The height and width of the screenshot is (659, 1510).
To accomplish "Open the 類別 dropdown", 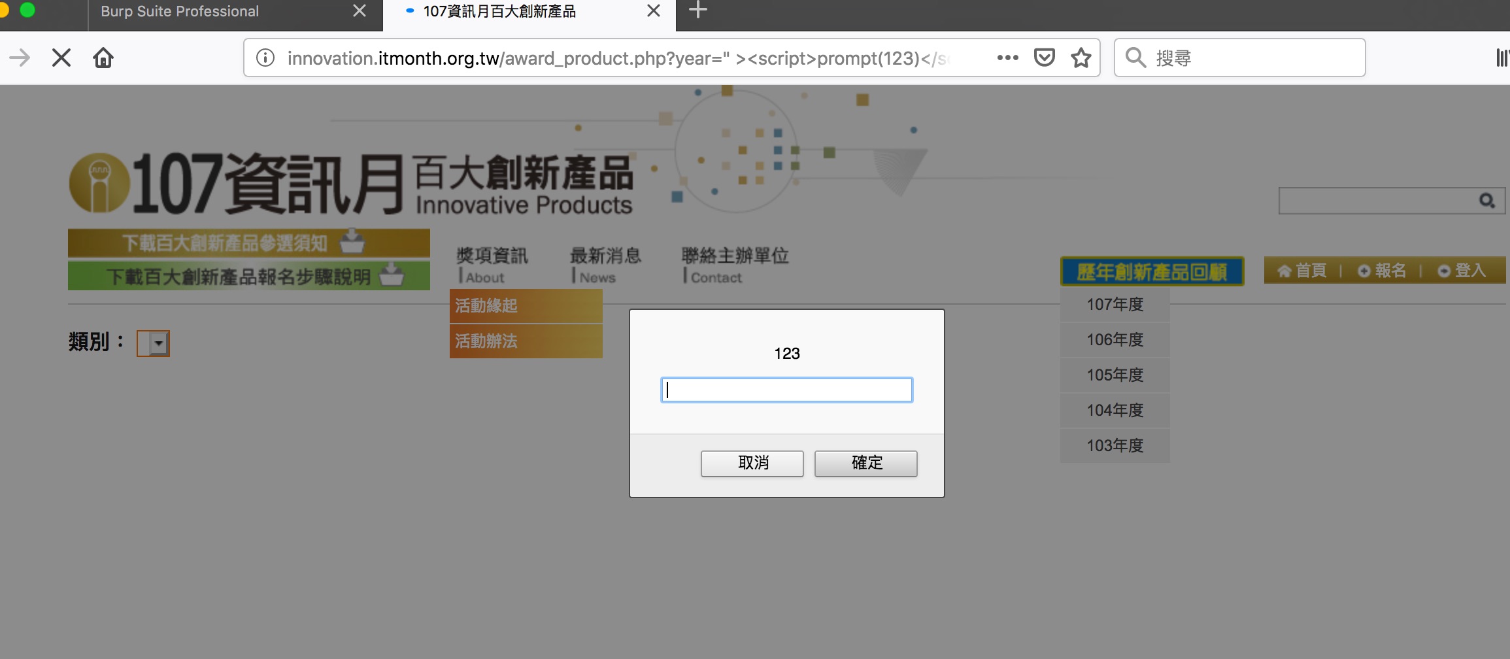I will pyautogui.click(x=153, y=343).
